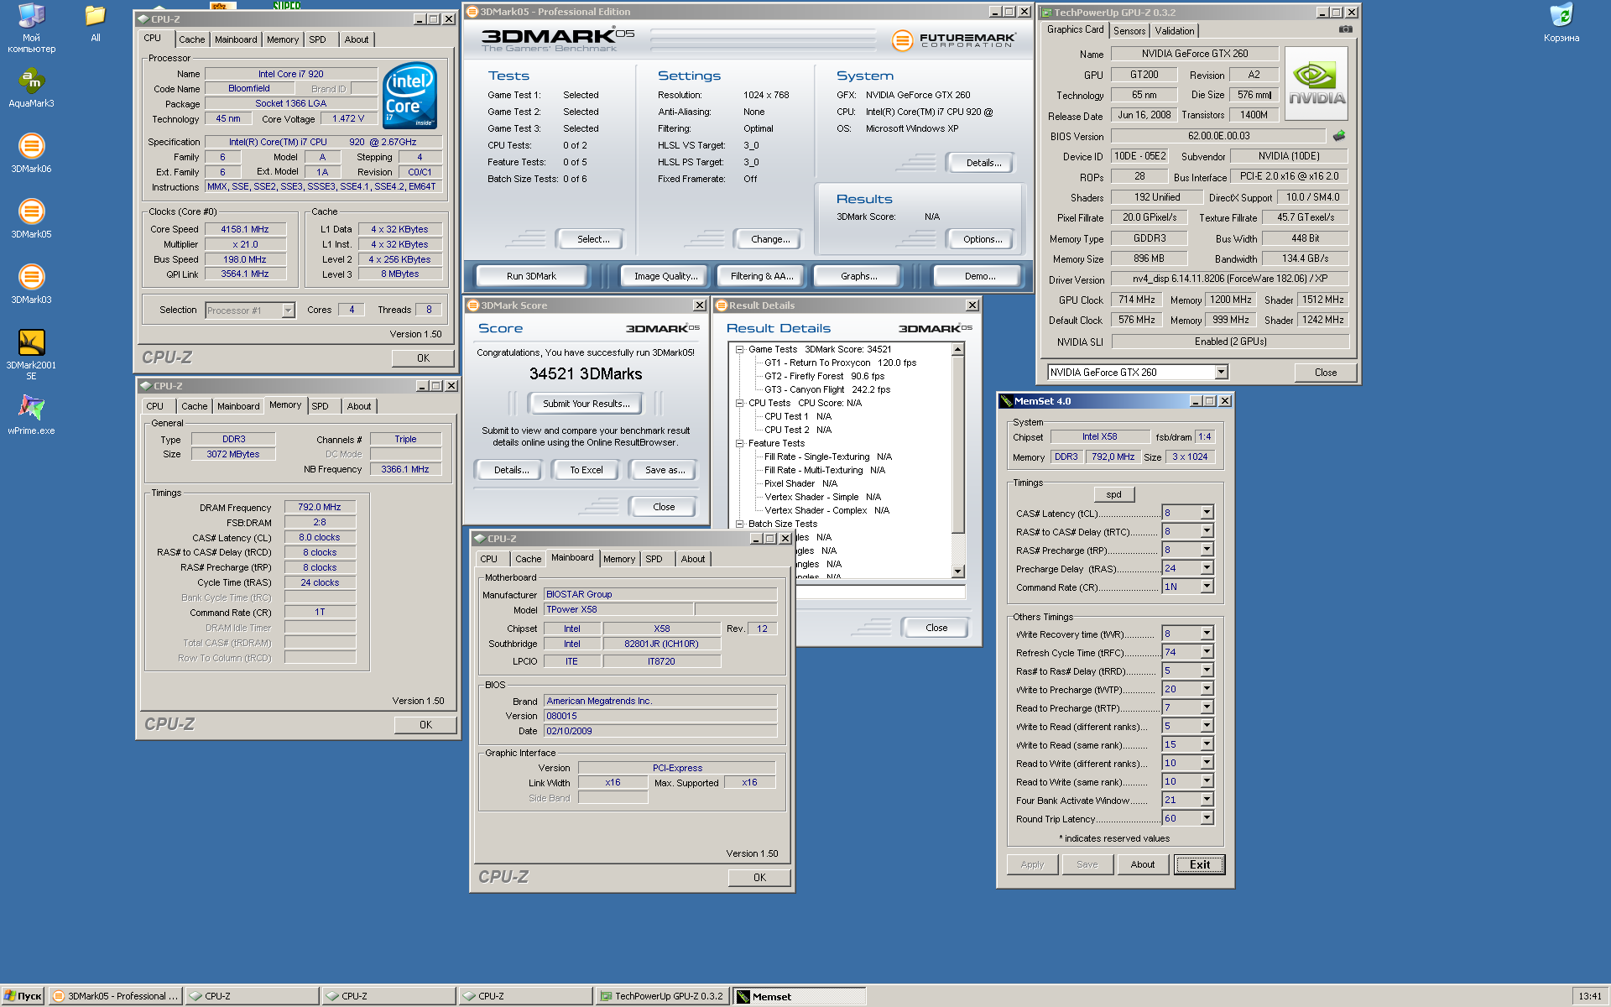
Task: Open the Recycle Bin desktop icon
Action: (1561, 23)
